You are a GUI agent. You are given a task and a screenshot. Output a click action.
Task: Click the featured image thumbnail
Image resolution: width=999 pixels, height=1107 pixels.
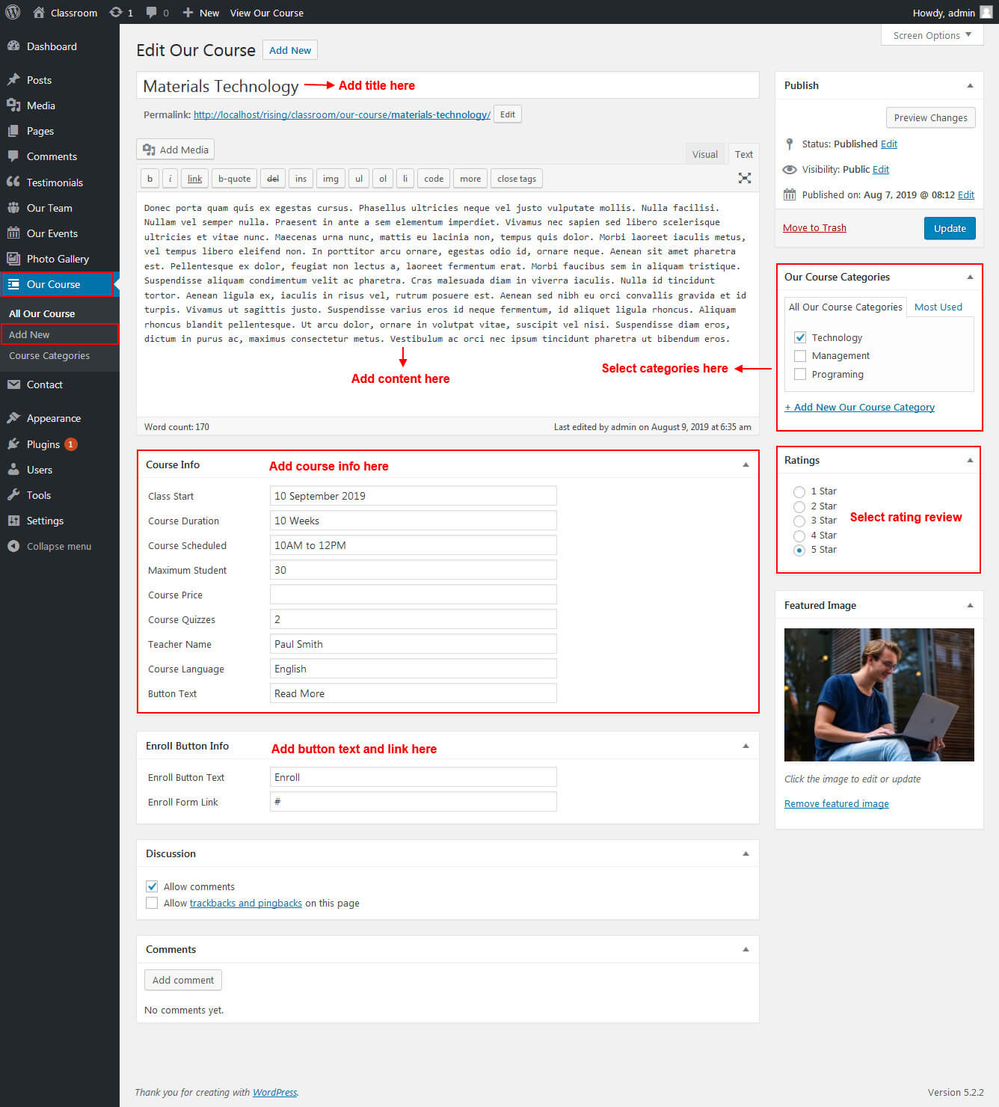[879, 694]
